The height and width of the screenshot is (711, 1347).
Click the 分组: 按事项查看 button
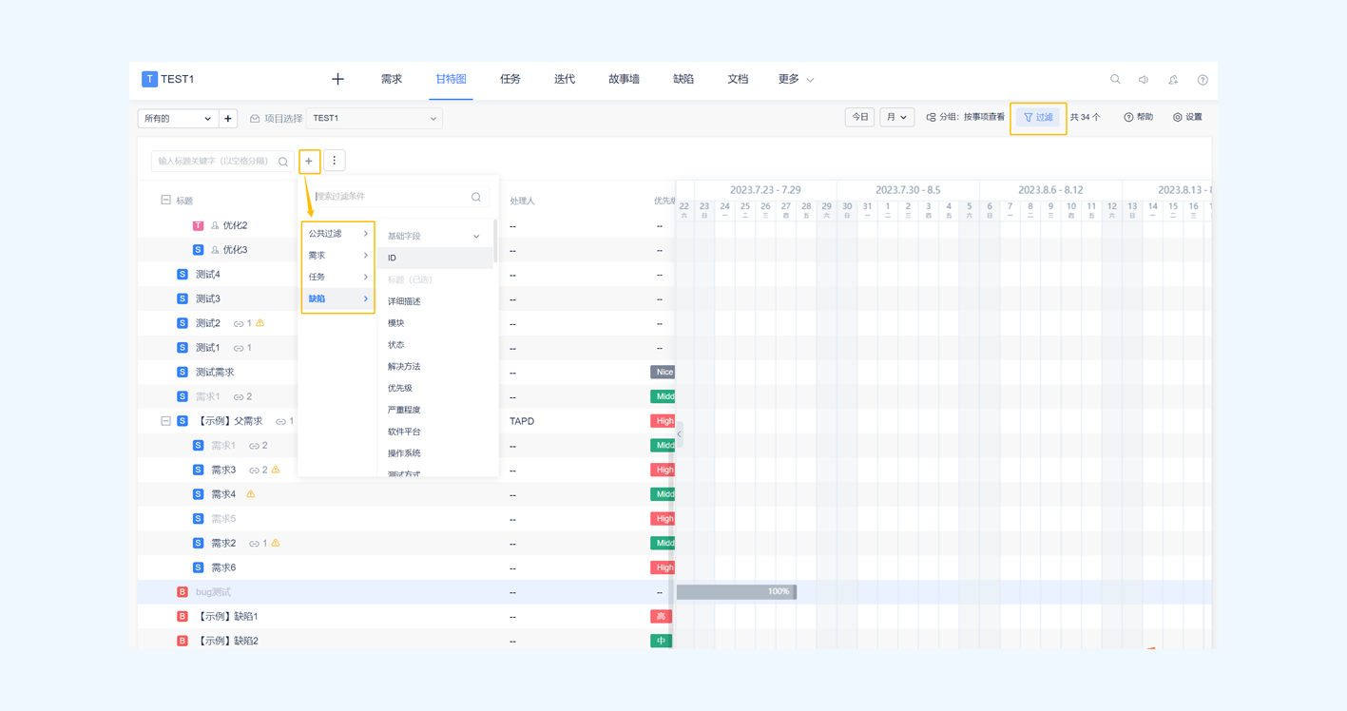coord(966,117)
